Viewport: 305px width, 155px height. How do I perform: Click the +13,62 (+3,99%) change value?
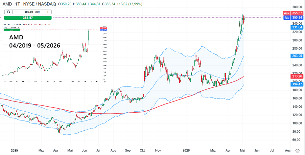click(x=129, y=4)
